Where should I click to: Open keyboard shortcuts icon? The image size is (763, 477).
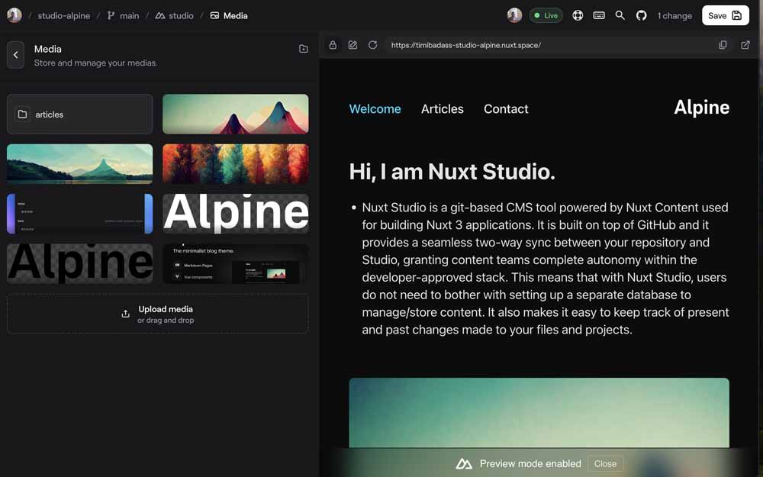[599, 15]
